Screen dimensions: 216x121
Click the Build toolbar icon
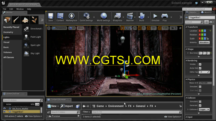point(141,17)
